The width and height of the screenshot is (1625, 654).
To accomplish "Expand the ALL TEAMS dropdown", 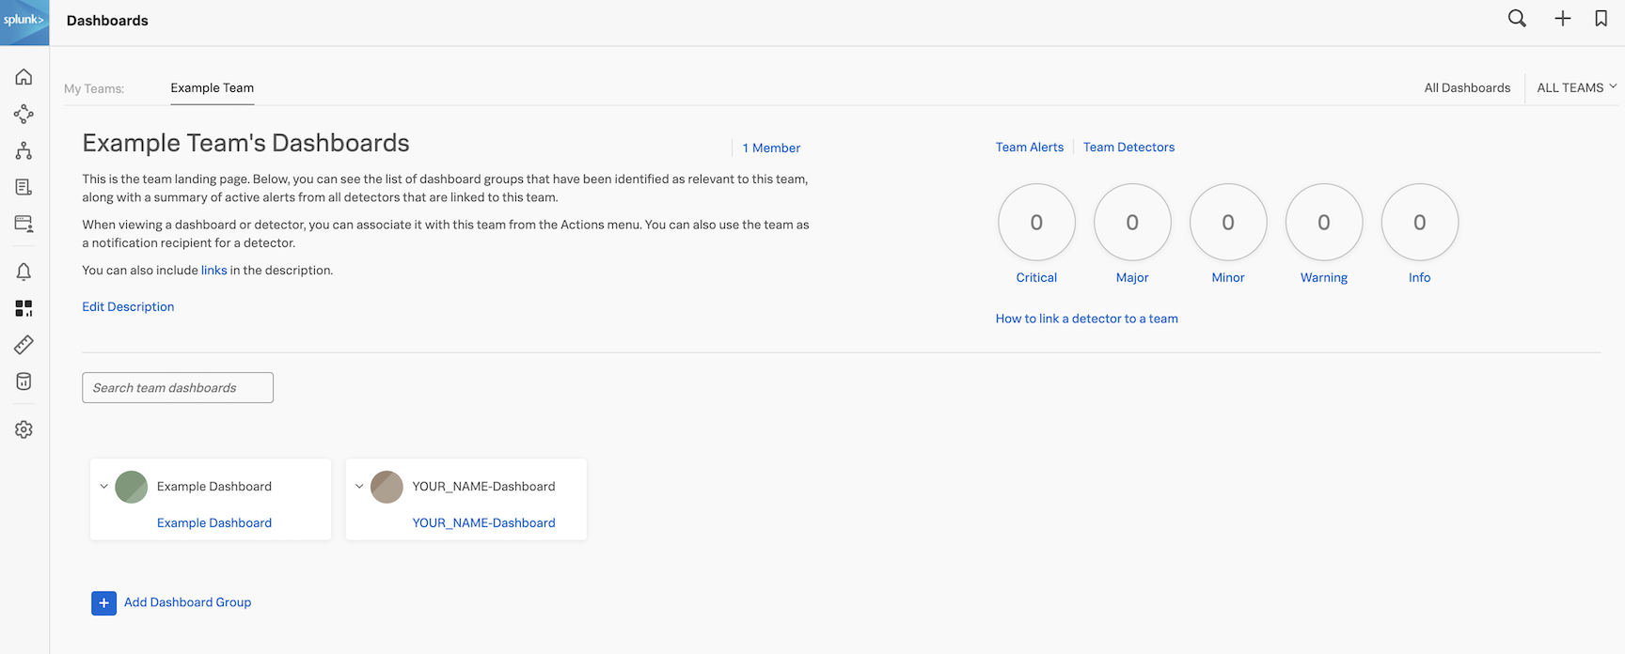I will point(1576,87).
